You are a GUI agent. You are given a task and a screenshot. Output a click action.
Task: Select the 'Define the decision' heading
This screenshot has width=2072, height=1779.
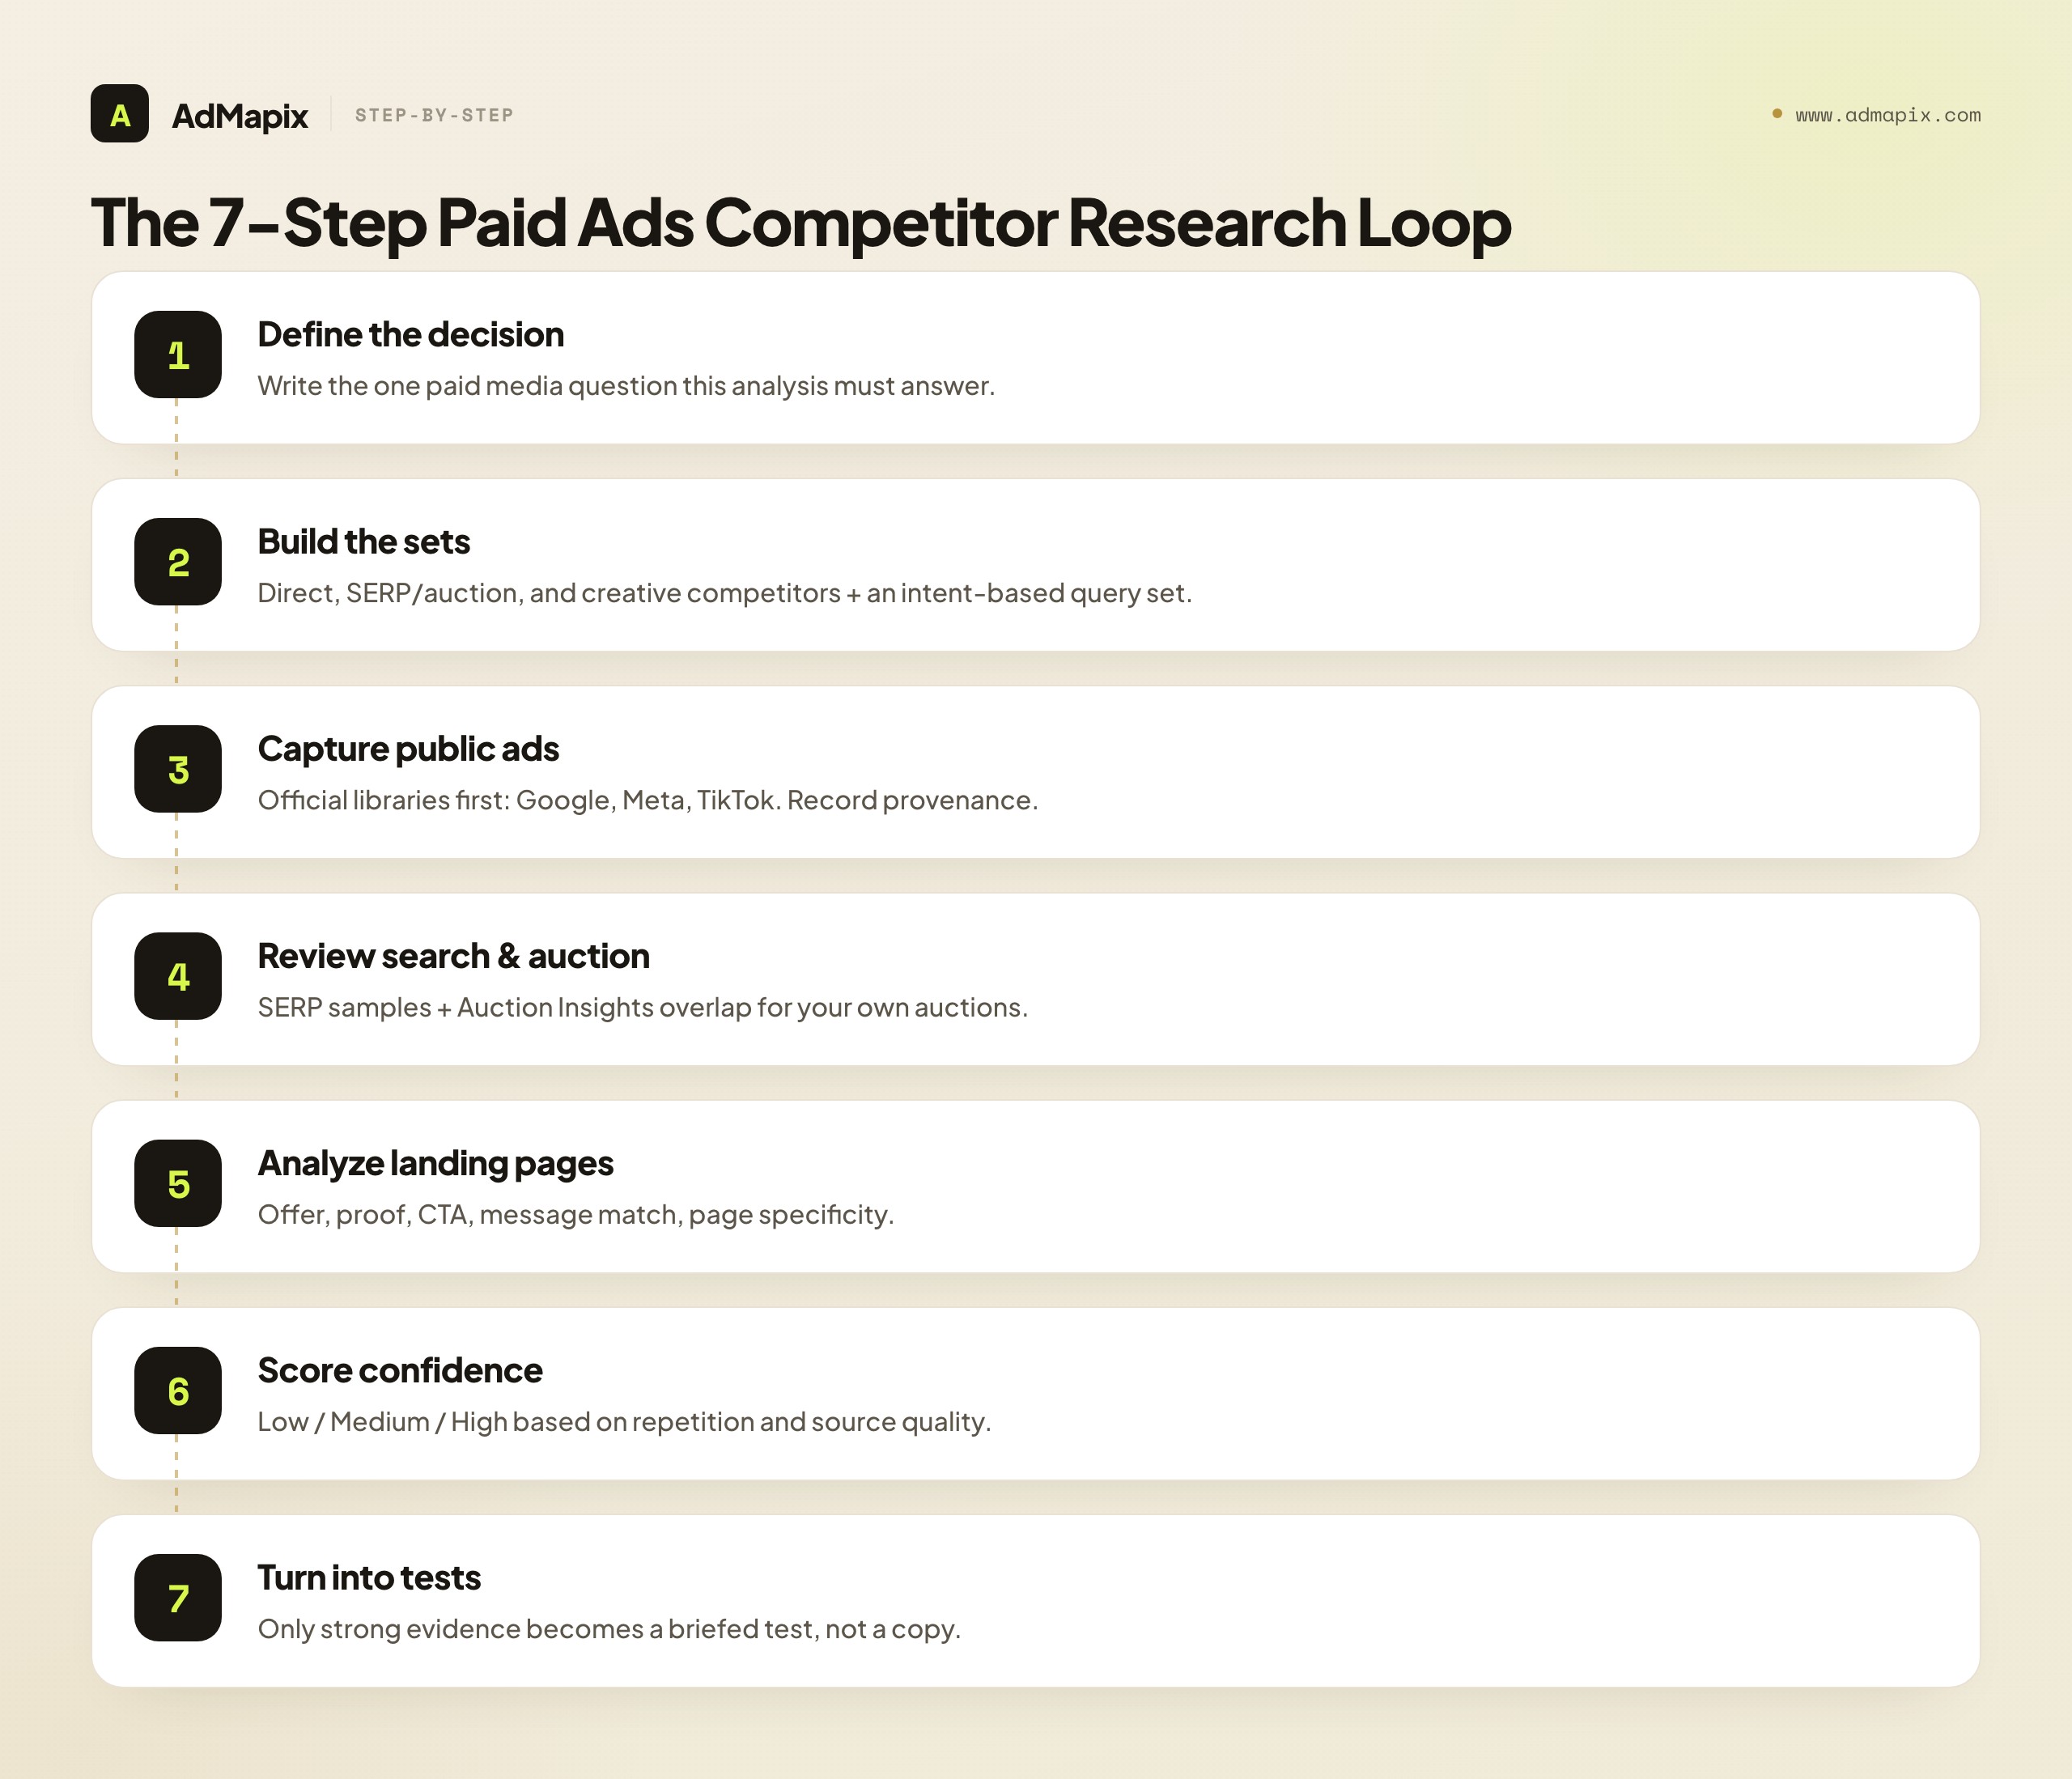(410, 334)
